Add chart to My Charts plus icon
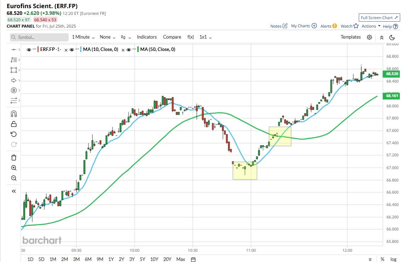 314,26
